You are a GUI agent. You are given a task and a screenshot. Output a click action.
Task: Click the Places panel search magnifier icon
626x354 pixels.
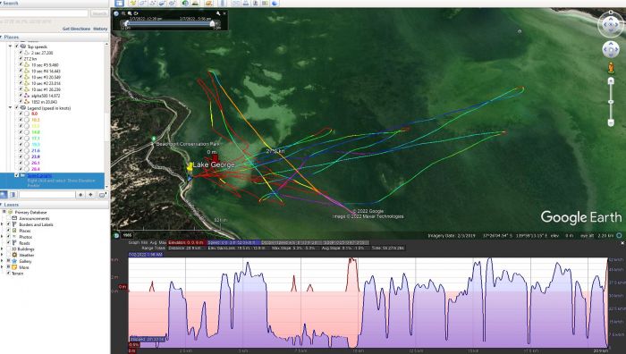coord(4,194)
